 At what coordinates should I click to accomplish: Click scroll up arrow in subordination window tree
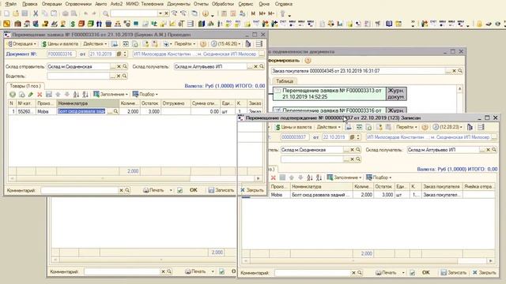pos(460,89)
